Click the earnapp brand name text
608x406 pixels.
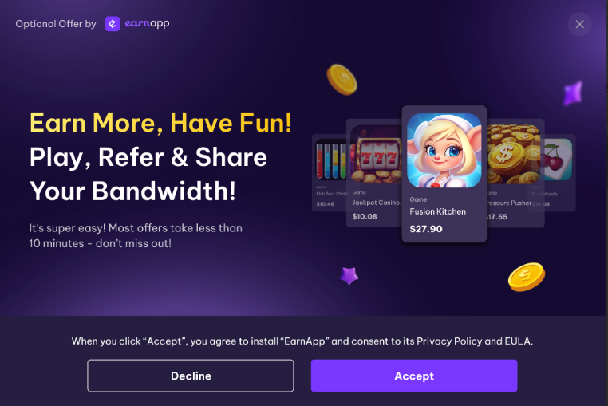click(x=147, y=24)
